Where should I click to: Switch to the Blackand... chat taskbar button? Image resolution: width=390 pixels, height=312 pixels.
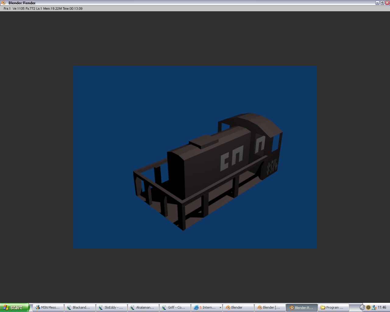coord(80,307)
